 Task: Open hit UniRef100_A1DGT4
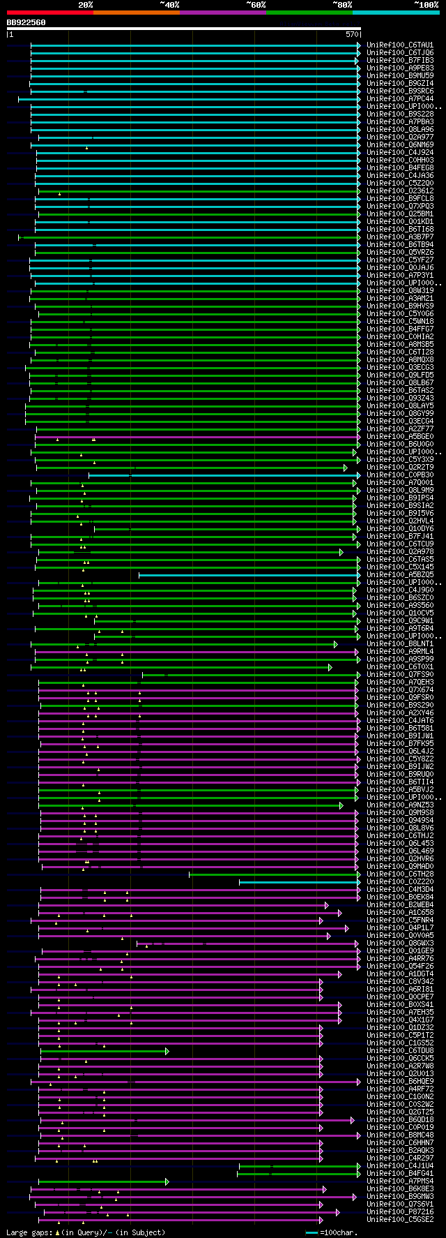[400, 974]
